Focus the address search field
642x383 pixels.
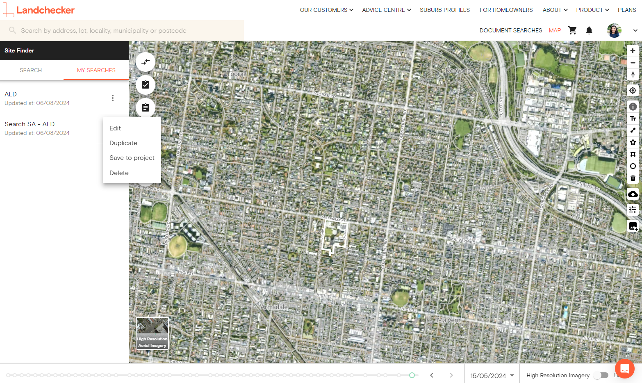pos(122,30)
